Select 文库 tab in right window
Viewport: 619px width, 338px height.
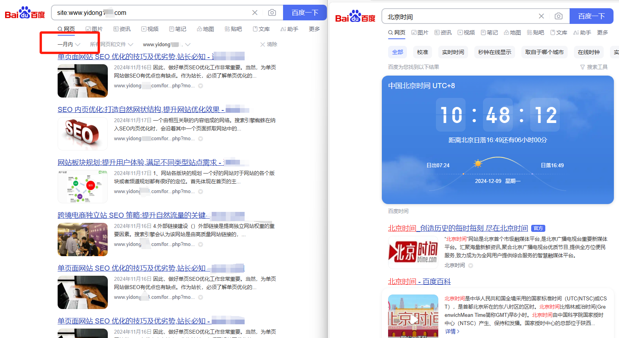559,33
